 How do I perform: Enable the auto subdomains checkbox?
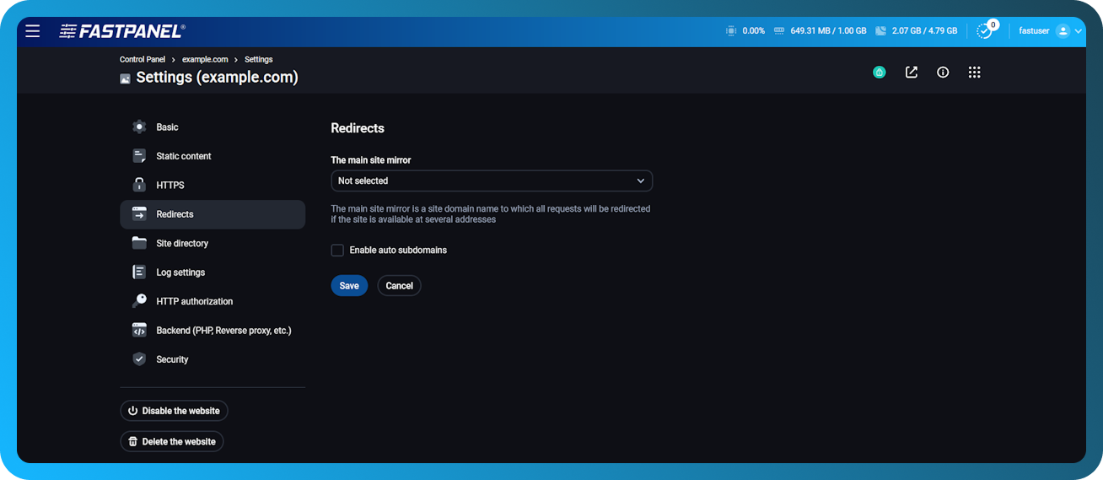pyautogui.click(x=337, y=251)
